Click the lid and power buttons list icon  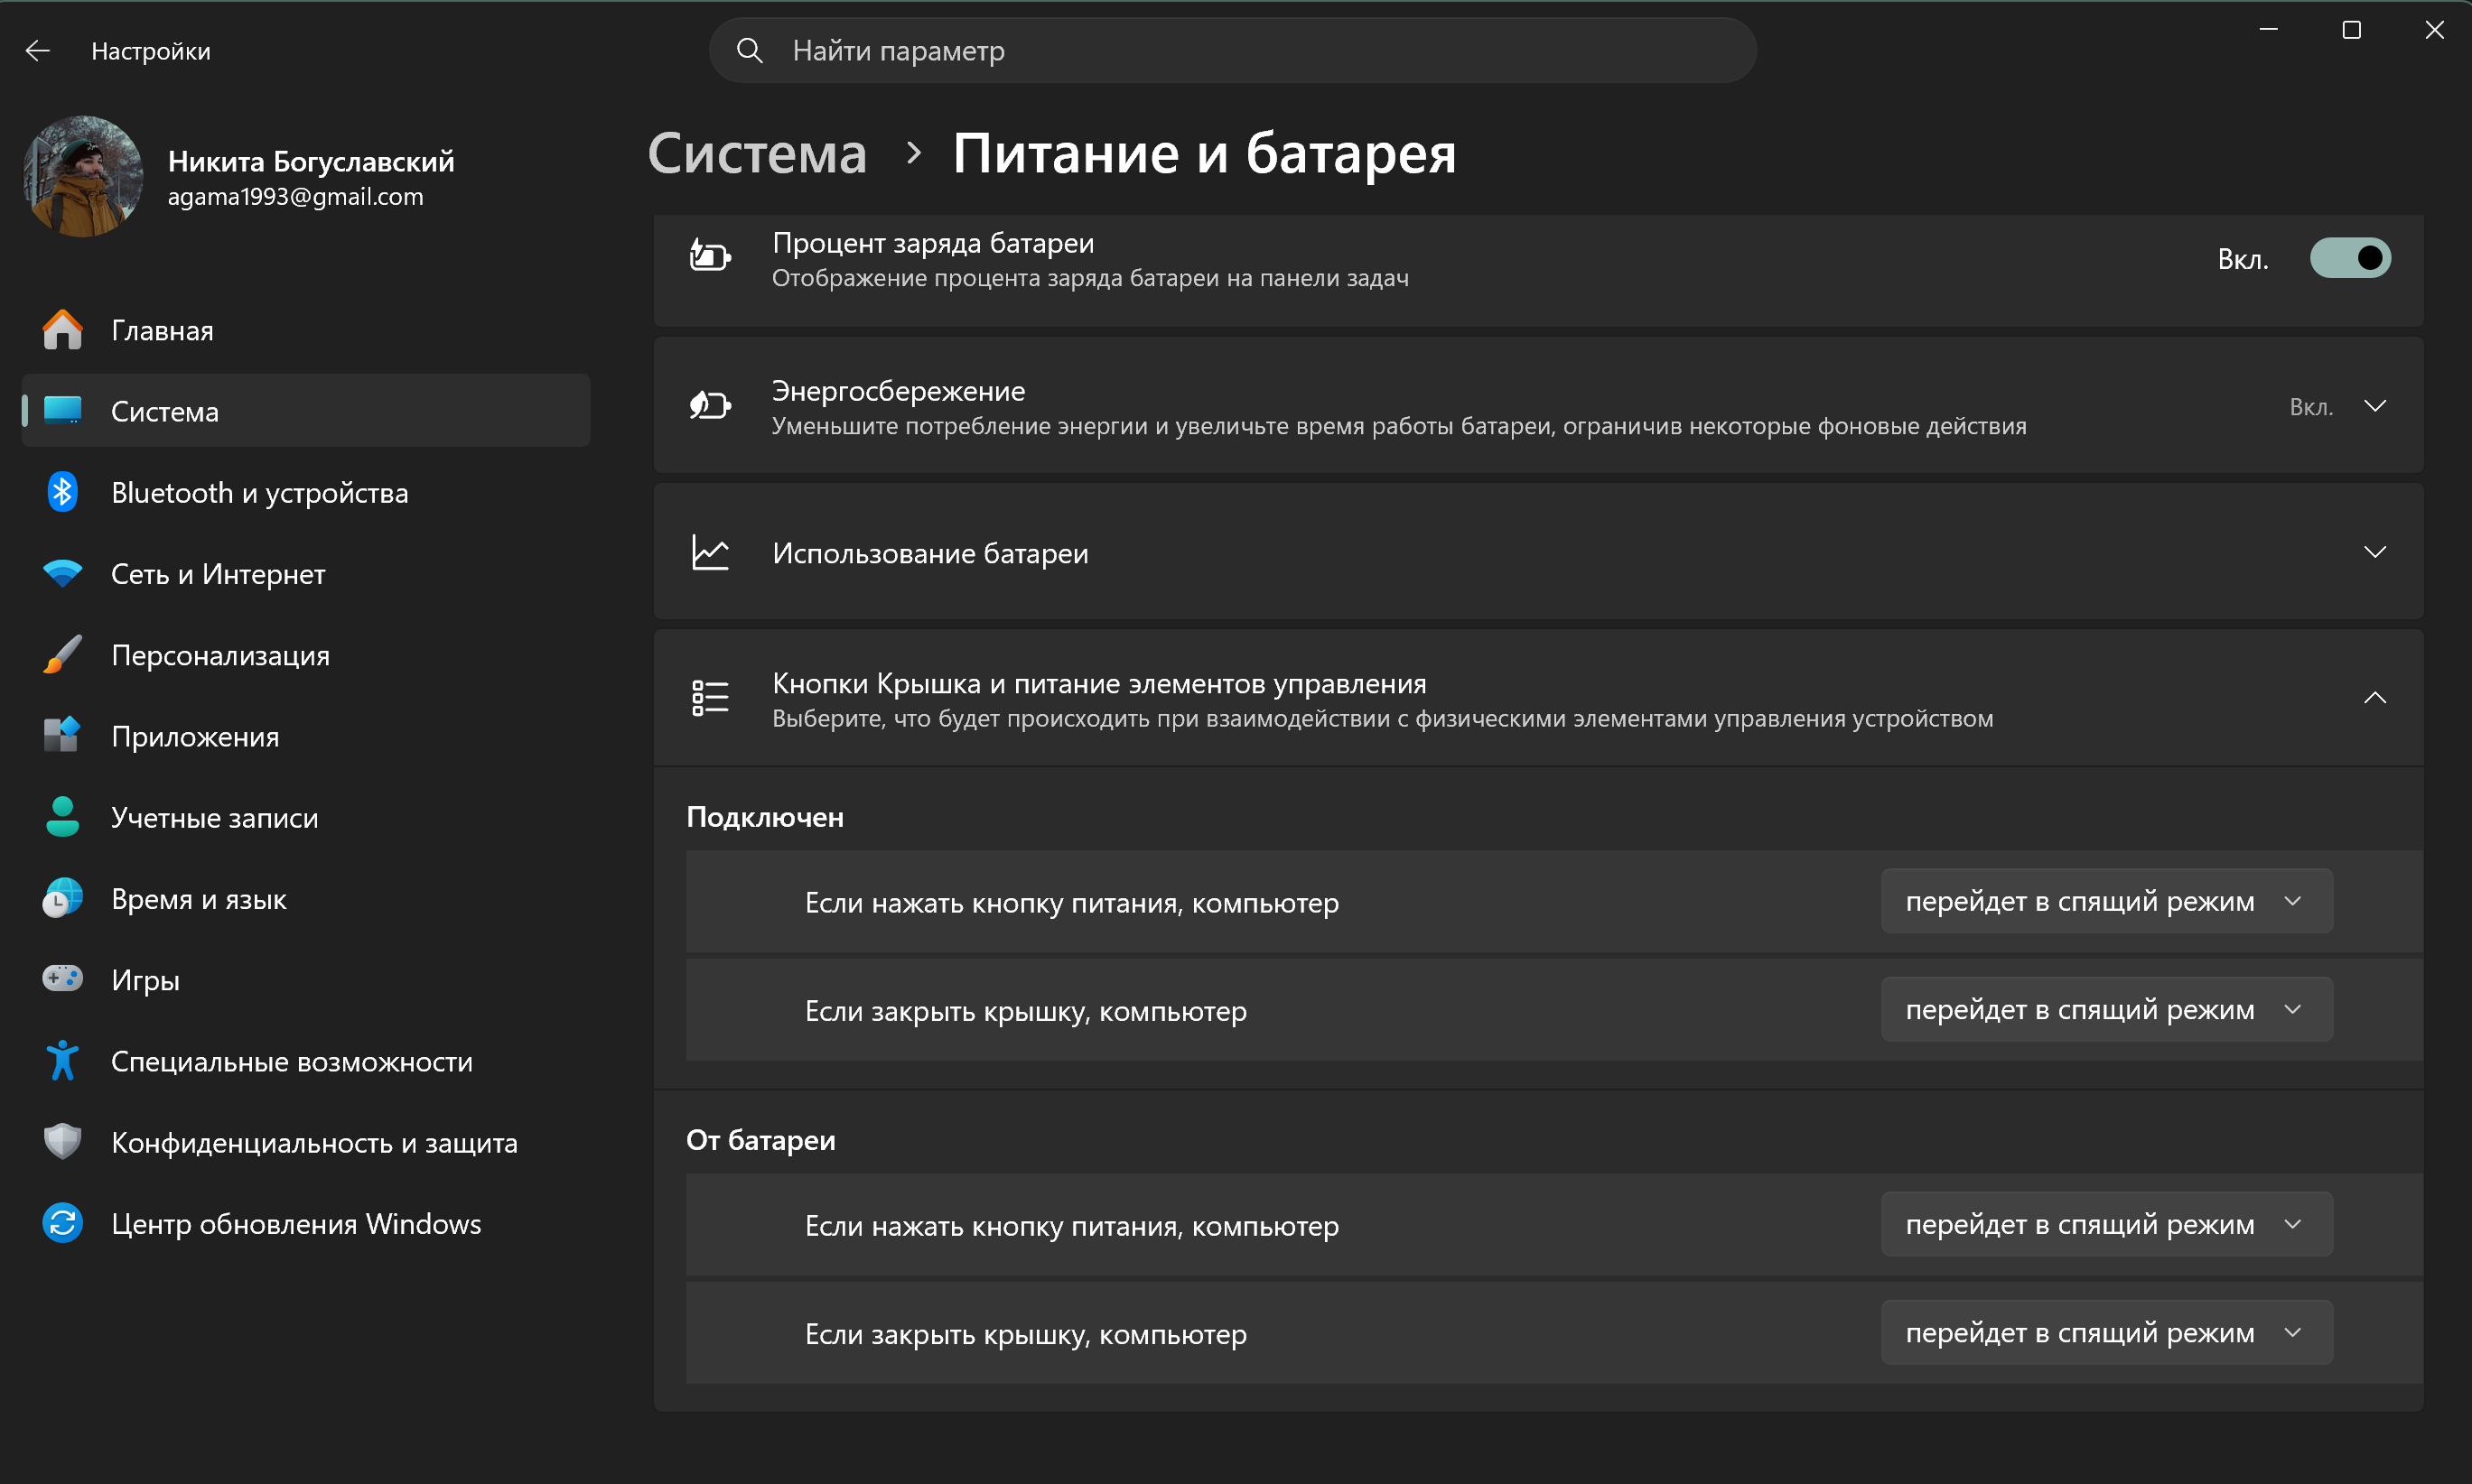(x=710, y=698)
